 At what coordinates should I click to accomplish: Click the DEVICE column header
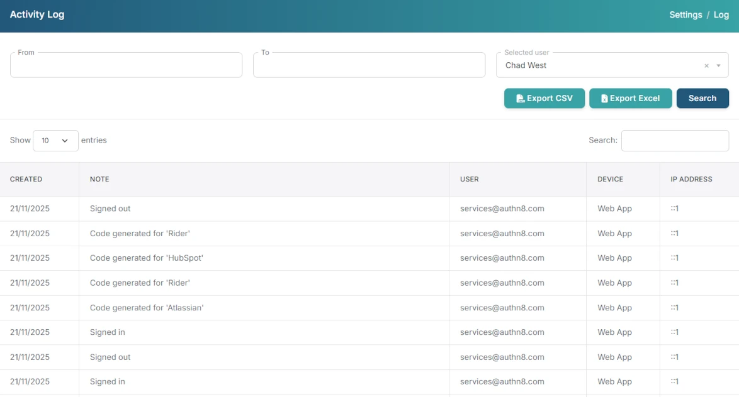[609, 179]
